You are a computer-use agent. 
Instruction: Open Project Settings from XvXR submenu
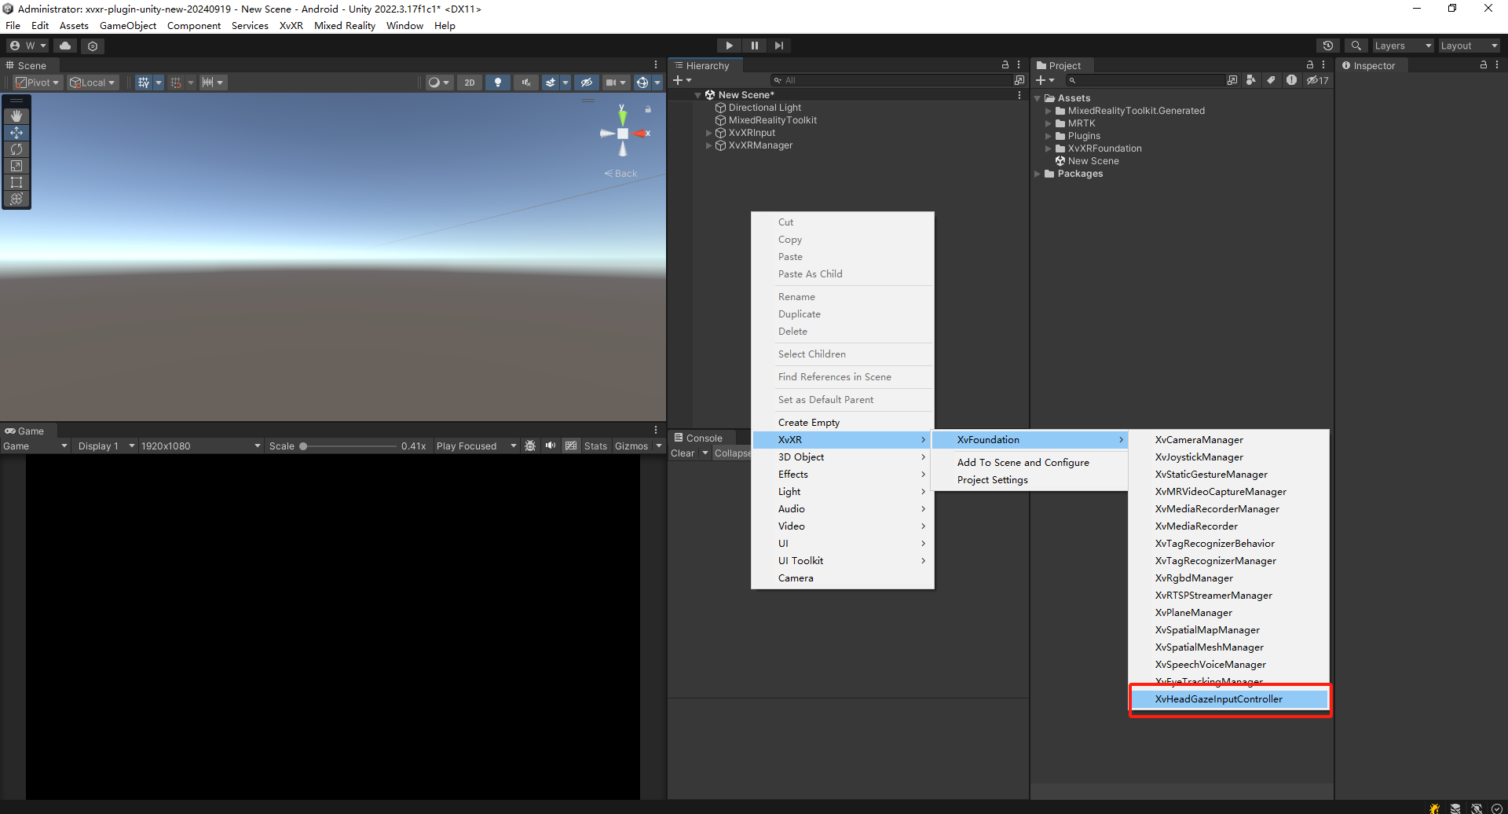pos(1030,480)
